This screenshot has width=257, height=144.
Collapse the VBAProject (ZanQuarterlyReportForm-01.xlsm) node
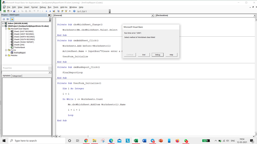[x=3, y=26]
